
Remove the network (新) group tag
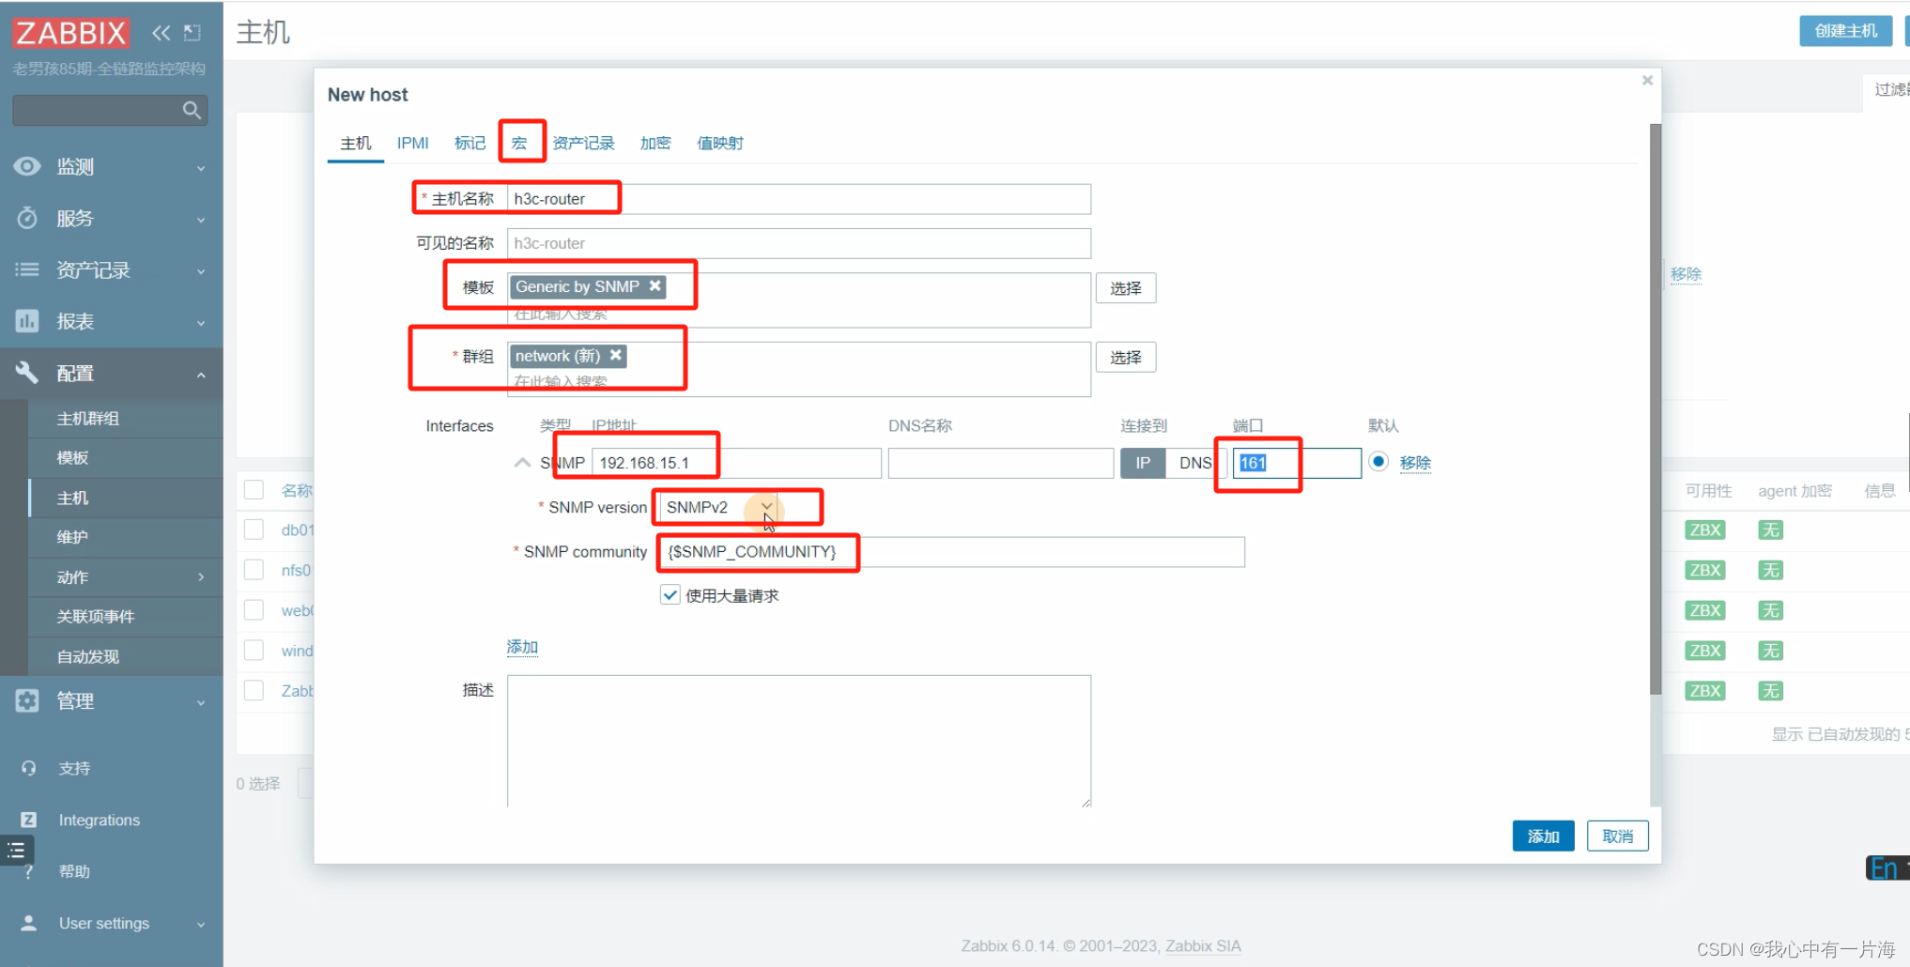[616, 355]
